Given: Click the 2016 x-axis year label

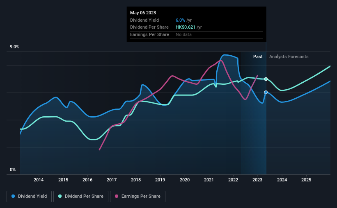Looking at the screenshot, I should point(87,180).
